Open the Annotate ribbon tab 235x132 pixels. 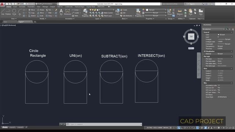(x=22, y=7)
